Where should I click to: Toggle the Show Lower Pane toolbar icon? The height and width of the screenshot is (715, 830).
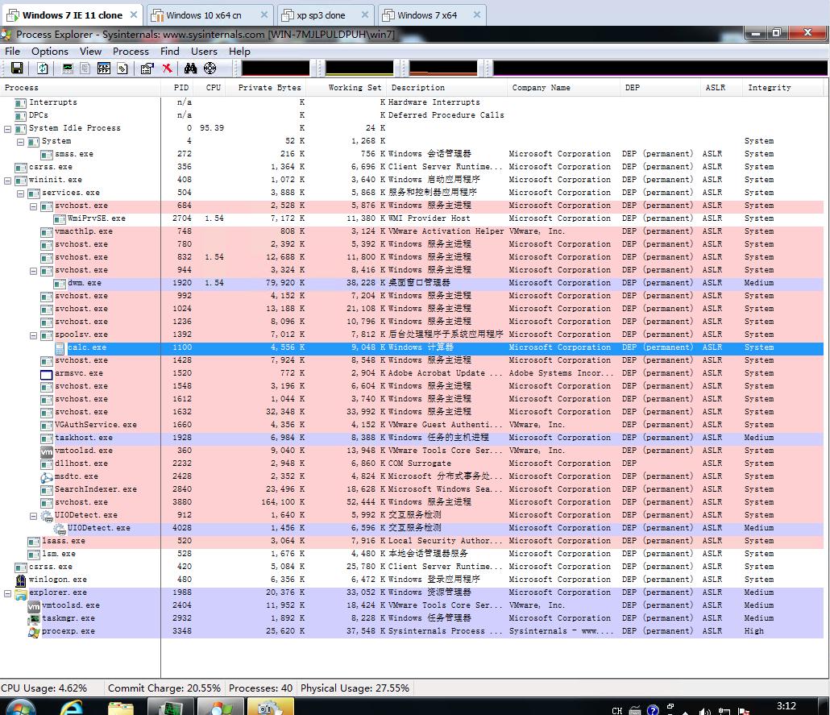pos(104,69)
